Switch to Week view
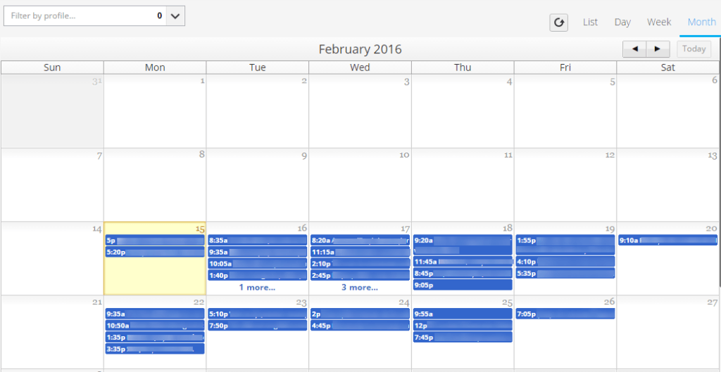This screenshot has width=721, height=372. click(659, 23)
